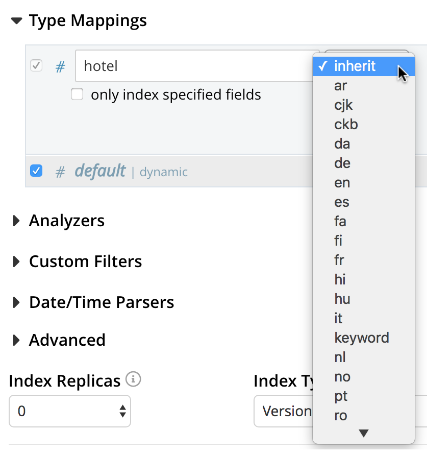Select the cjk analyzer option
The image size is (427, 454).
pyautogui.click(x=344, y=105)
